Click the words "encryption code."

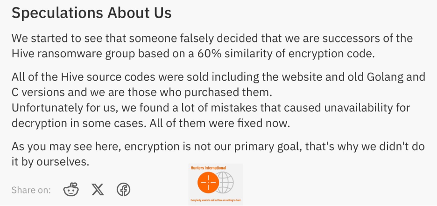[332, 53]
